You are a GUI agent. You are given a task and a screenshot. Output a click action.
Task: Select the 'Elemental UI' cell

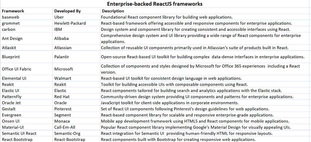coord(26,78)
